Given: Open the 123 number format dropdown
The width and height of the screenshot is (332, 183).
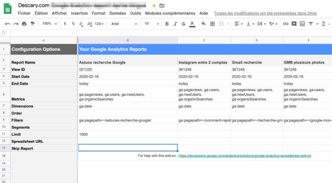Looking at the screenshot, I should (99, 24).
